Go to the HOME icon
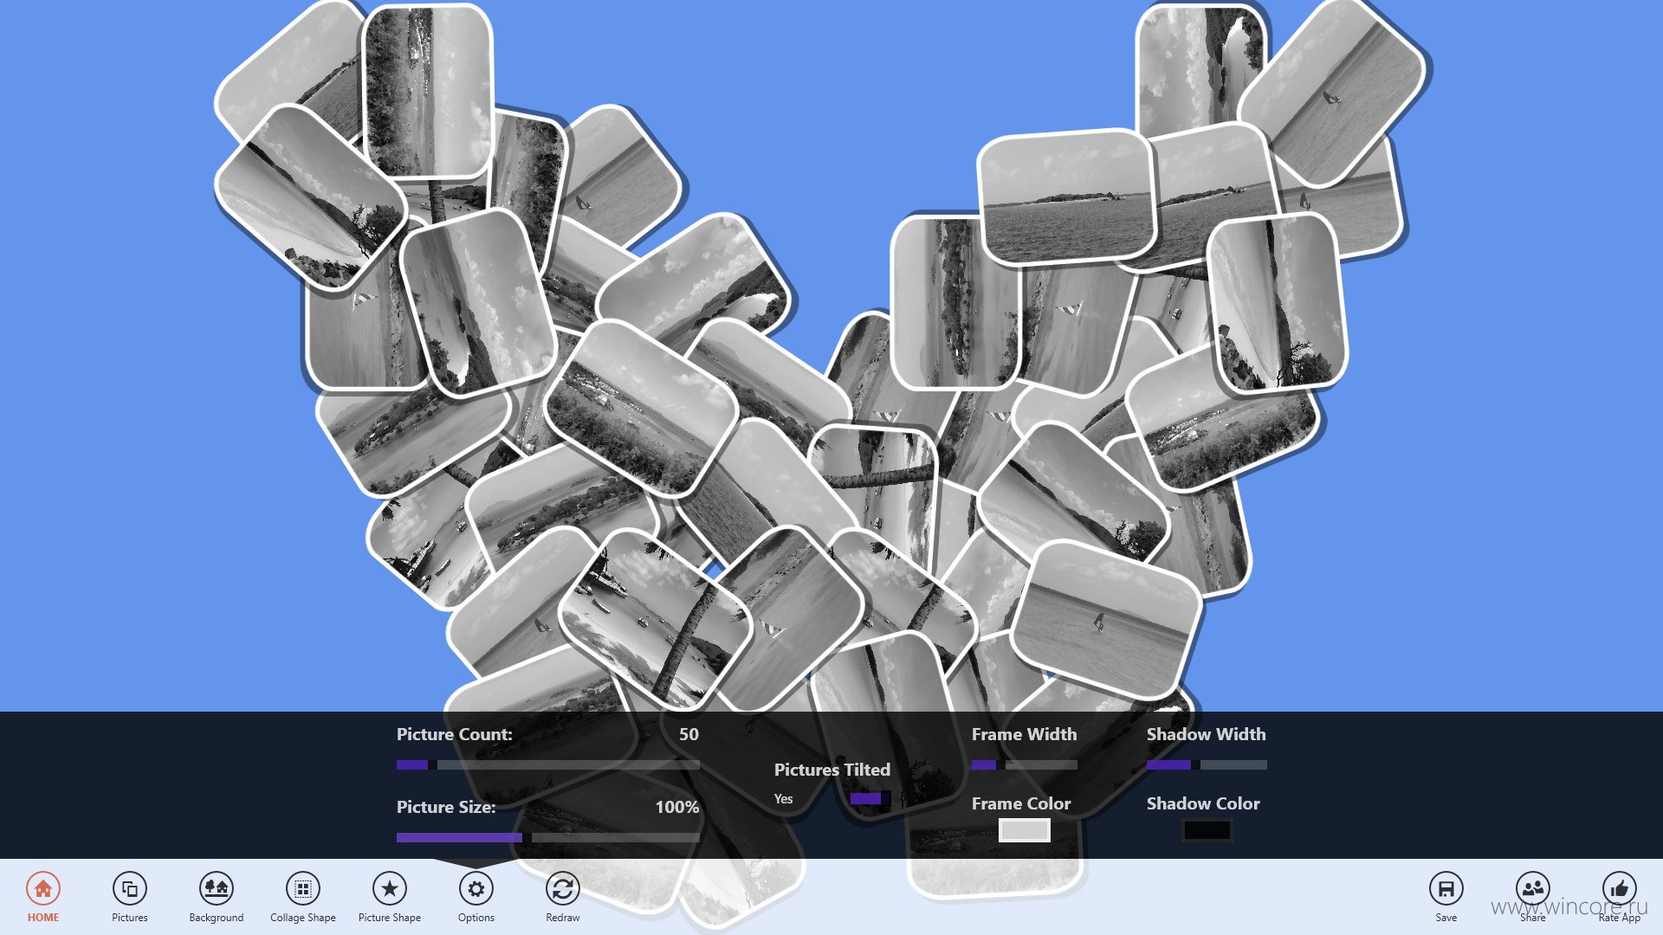Viewport: 1663px width, 935px height. pos(43,889)
